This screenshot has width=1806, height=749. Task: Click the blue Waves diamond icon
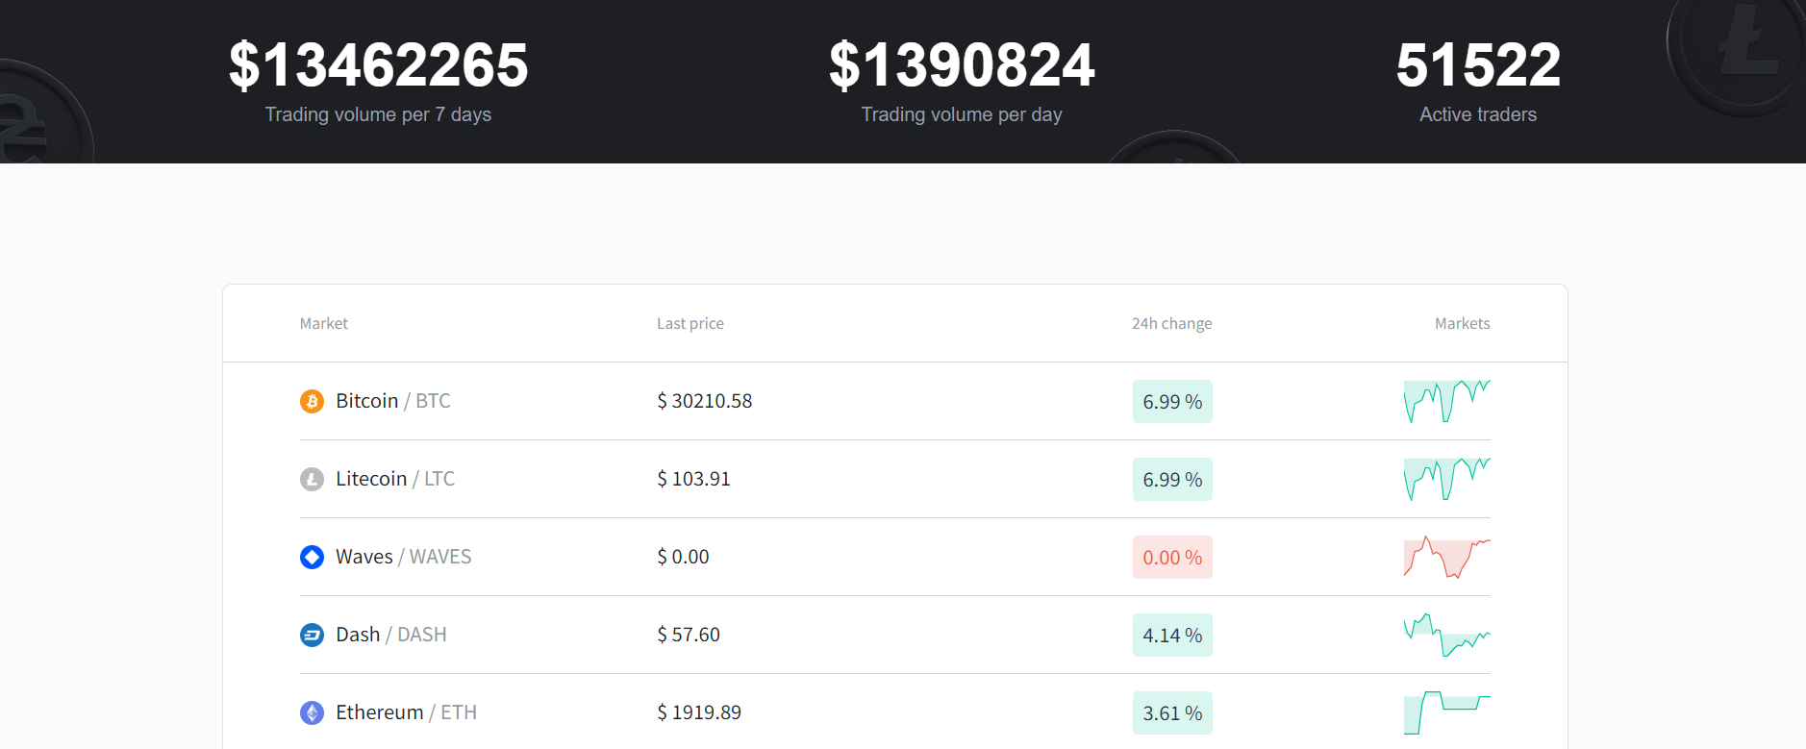[x=312, y=557]
